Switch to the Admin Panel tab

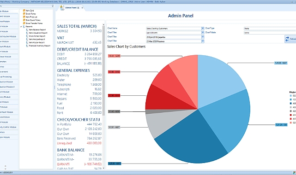[x=72, y=8]
